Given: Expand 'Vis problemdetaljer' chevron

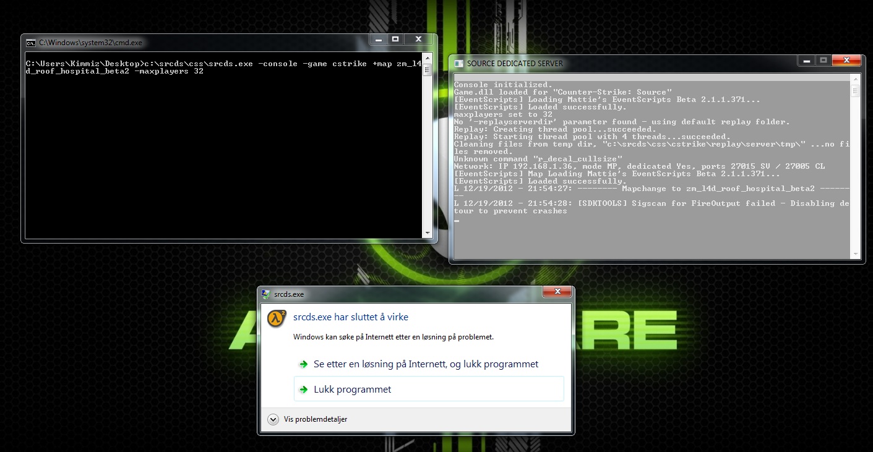Looking at the screenshot, I should [x=273, y=419].
